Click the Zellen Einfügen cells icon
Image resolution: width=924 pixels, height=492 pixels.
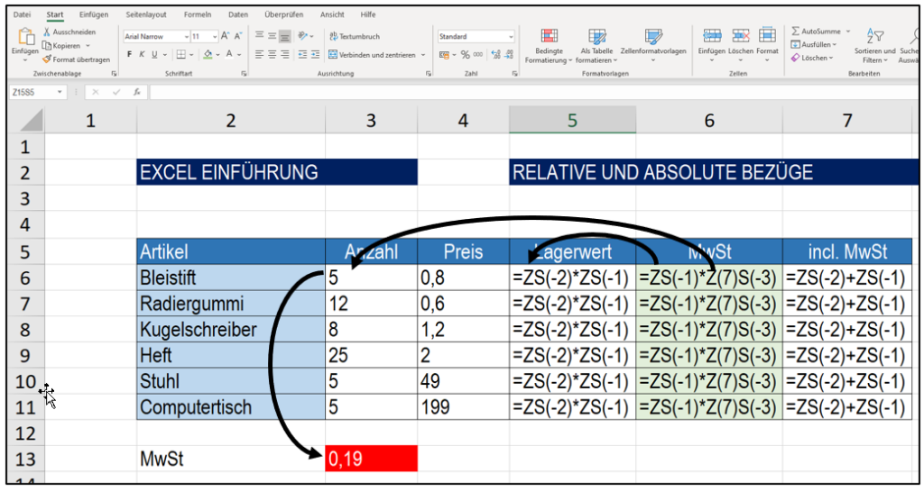pos(712,36)
